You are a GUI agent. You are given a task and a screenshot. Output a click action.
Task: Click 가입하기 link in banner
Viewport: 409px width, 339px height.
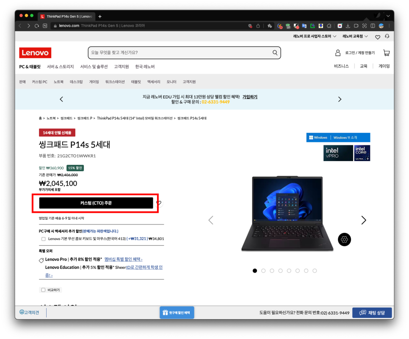click(x=250, y=97)
